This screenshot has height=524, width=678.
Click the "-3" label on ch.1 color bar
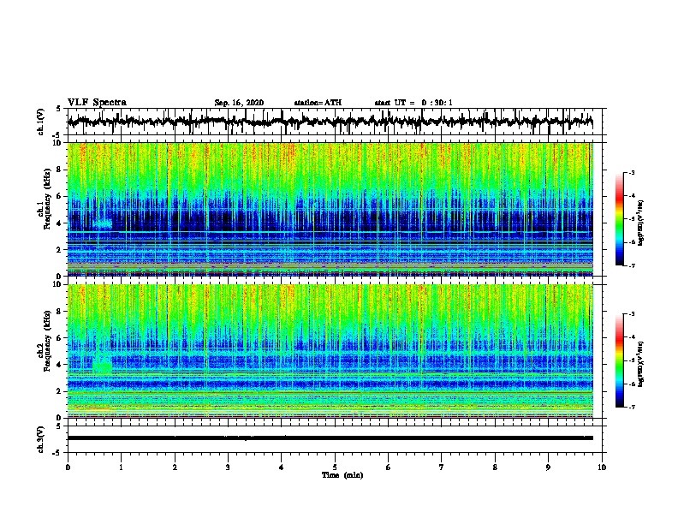(632, 172)
